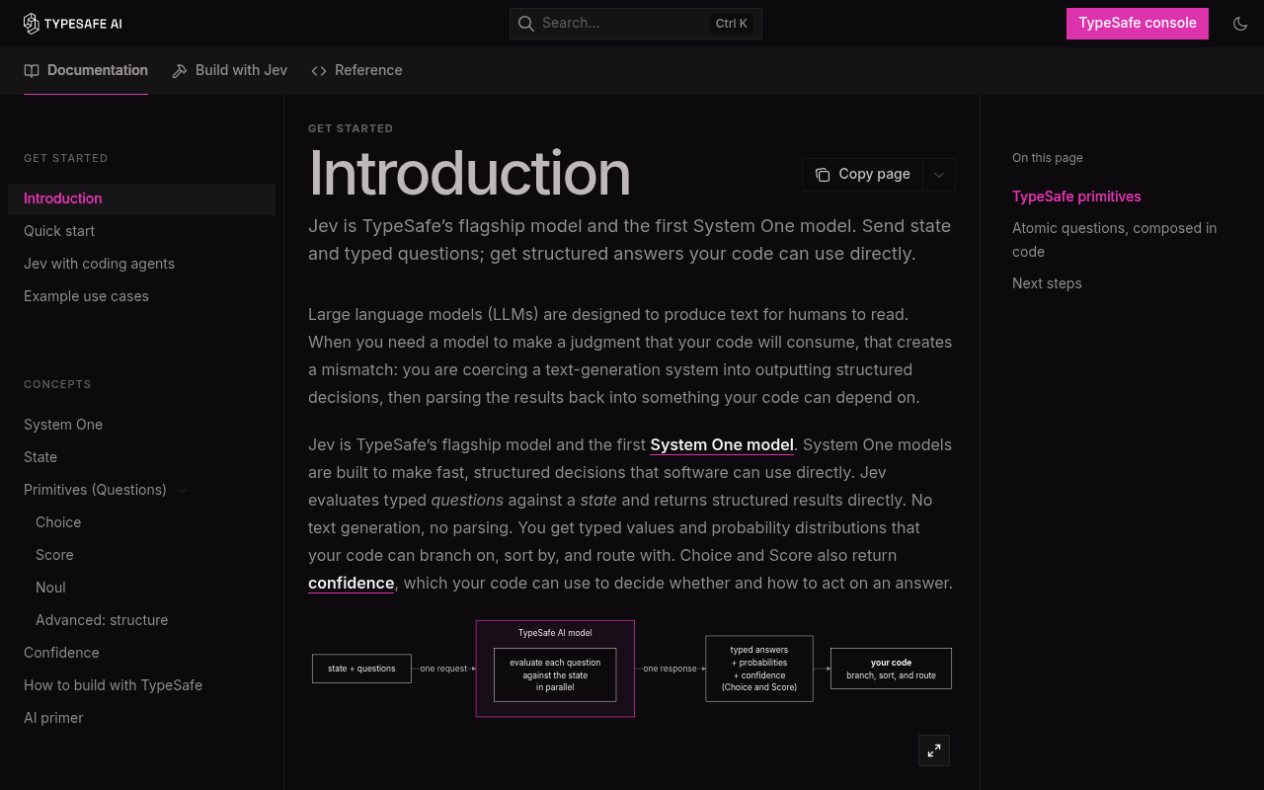Image resolution: width=1264 pixels, height=790 pixels.
Task: Open the Confidence sidebar page
Action: [x=141, y=653]
